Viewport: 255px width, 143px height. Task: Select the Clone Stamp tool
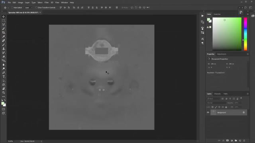[4, 48]
